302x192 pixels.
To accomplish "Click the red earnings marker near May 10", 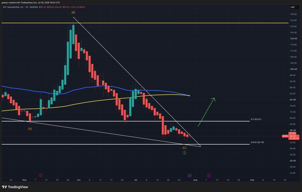I will 41,175.
